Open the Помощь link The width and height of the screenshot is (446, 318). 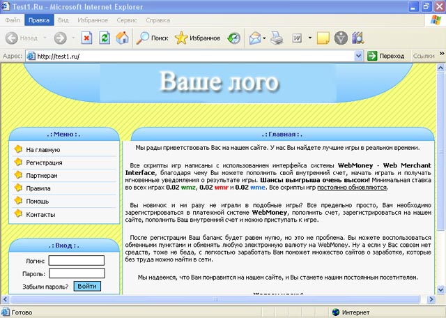click(x=37, y=202)
